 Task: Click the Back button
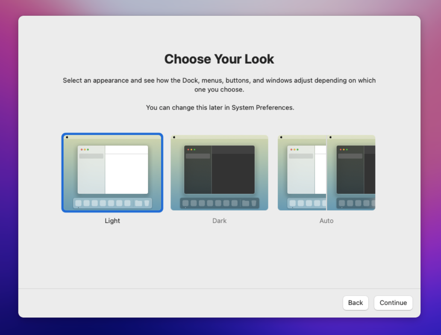tap(355, 302)
